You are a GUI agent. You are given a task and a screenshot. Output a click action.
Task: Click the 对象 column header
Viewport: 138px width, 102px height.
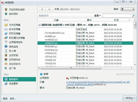tap(56, 20)
